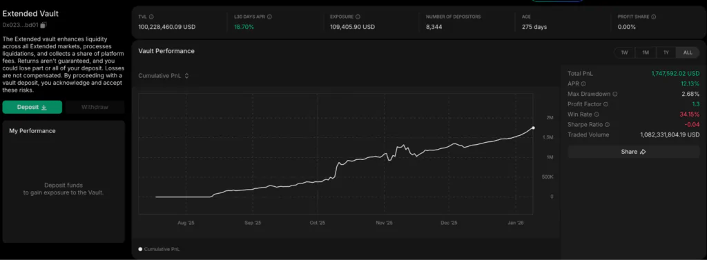Click the Share button
This screenshot has width=707, height=260.
(x=634, y=152)
